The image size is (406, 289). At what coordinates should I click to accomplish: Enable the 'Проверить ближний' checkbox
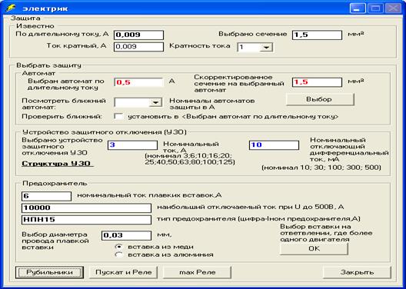click(118, 116)
